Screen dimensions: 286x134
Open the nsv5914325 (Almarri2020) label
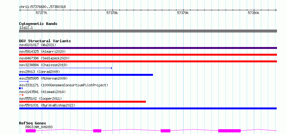(42, 51)
